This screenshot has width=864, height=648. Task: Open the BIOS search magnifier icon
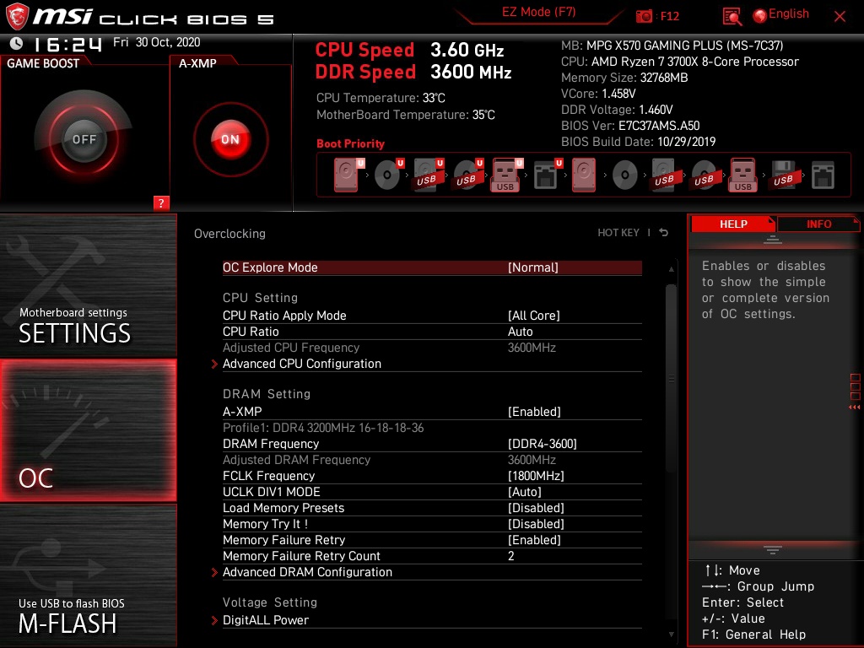(x=732, y=16)
